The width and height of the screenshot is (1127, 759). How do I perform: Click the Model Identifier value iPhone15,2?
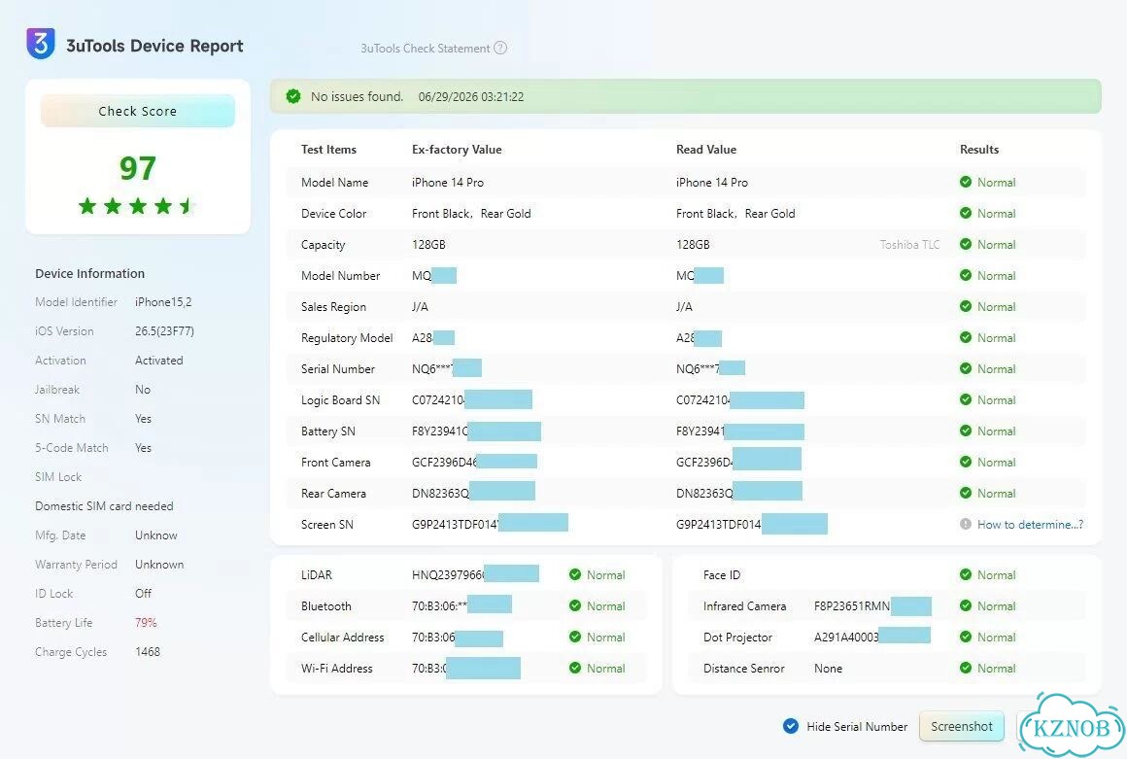(163, 302)
